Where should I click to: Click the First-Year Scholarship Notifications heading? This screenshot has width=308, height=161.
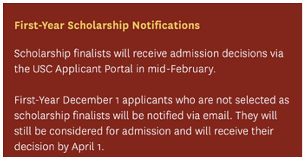point(107,26)
